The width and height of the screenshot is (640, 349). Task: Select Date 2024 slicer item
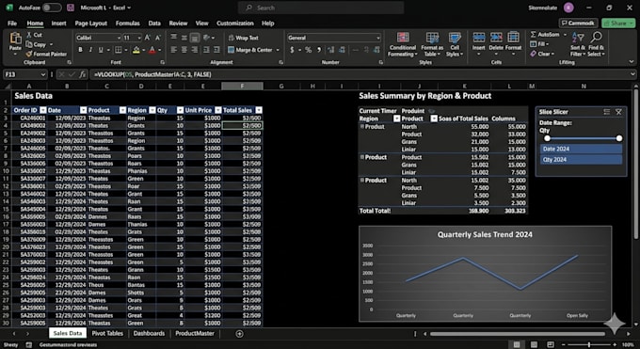(x=581, y=149)
